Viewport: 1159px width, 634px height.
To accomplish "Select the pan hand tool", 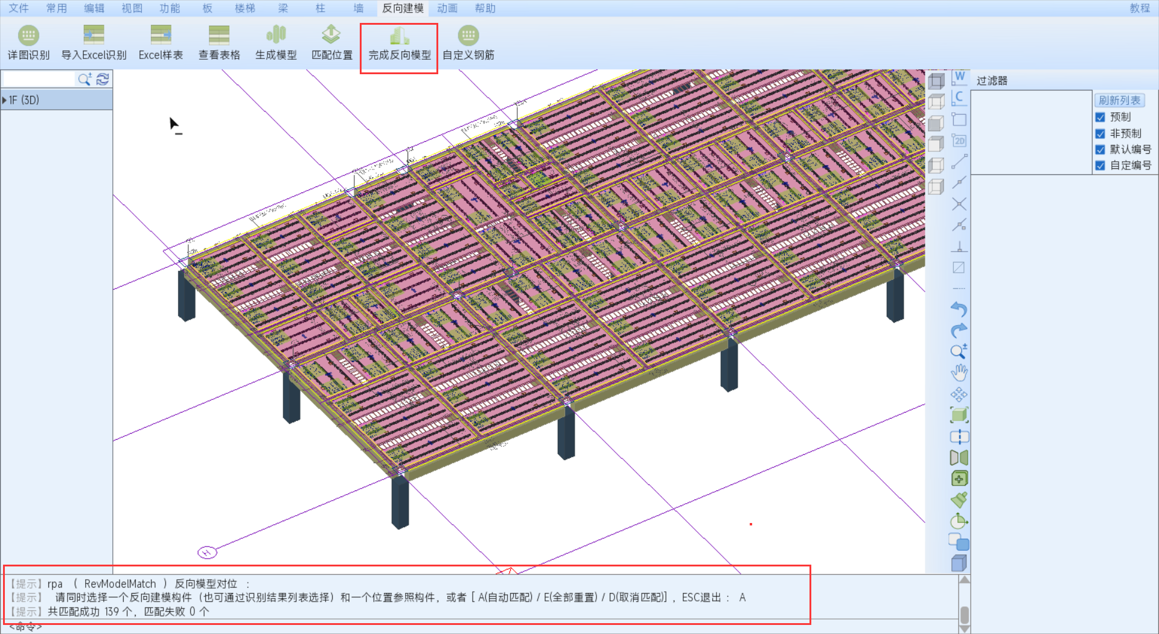I will point(959,373).
